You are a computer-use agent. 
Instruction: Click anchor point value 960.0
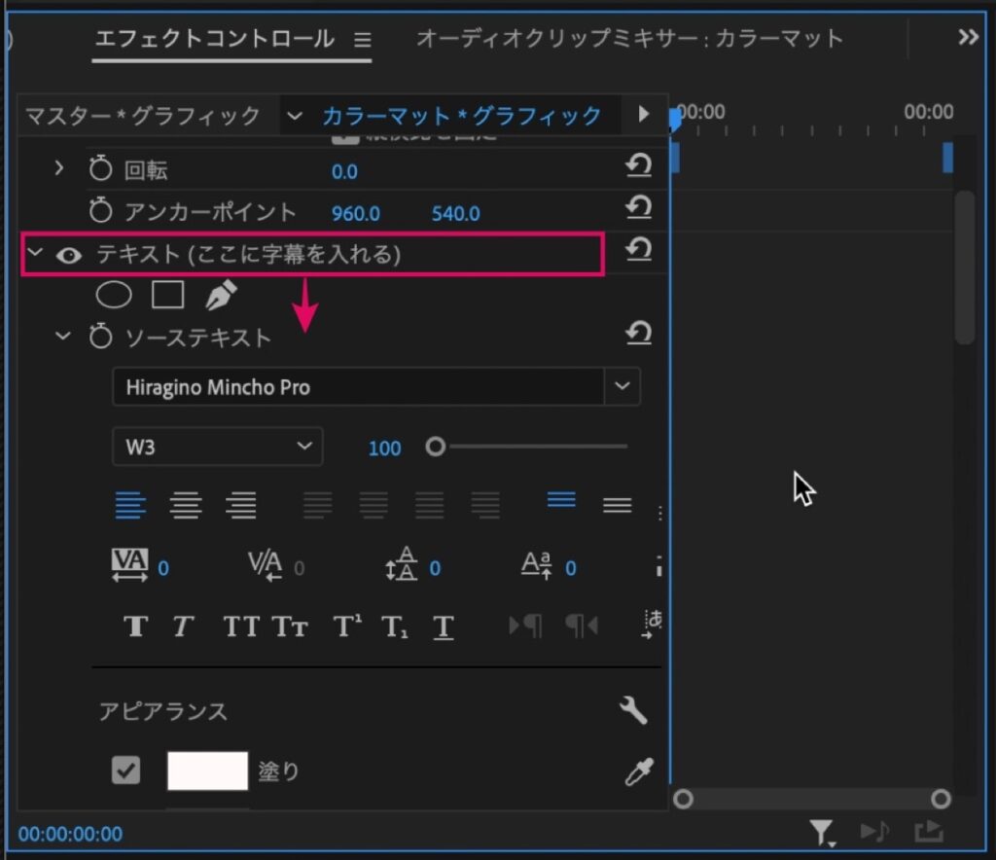click(x=356, y=213)
